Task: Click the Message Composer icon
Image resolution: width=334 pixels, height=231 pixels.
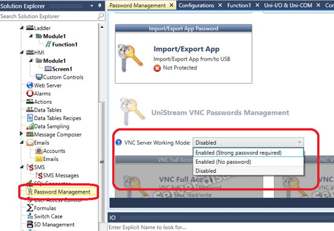Action: point(30,134)
